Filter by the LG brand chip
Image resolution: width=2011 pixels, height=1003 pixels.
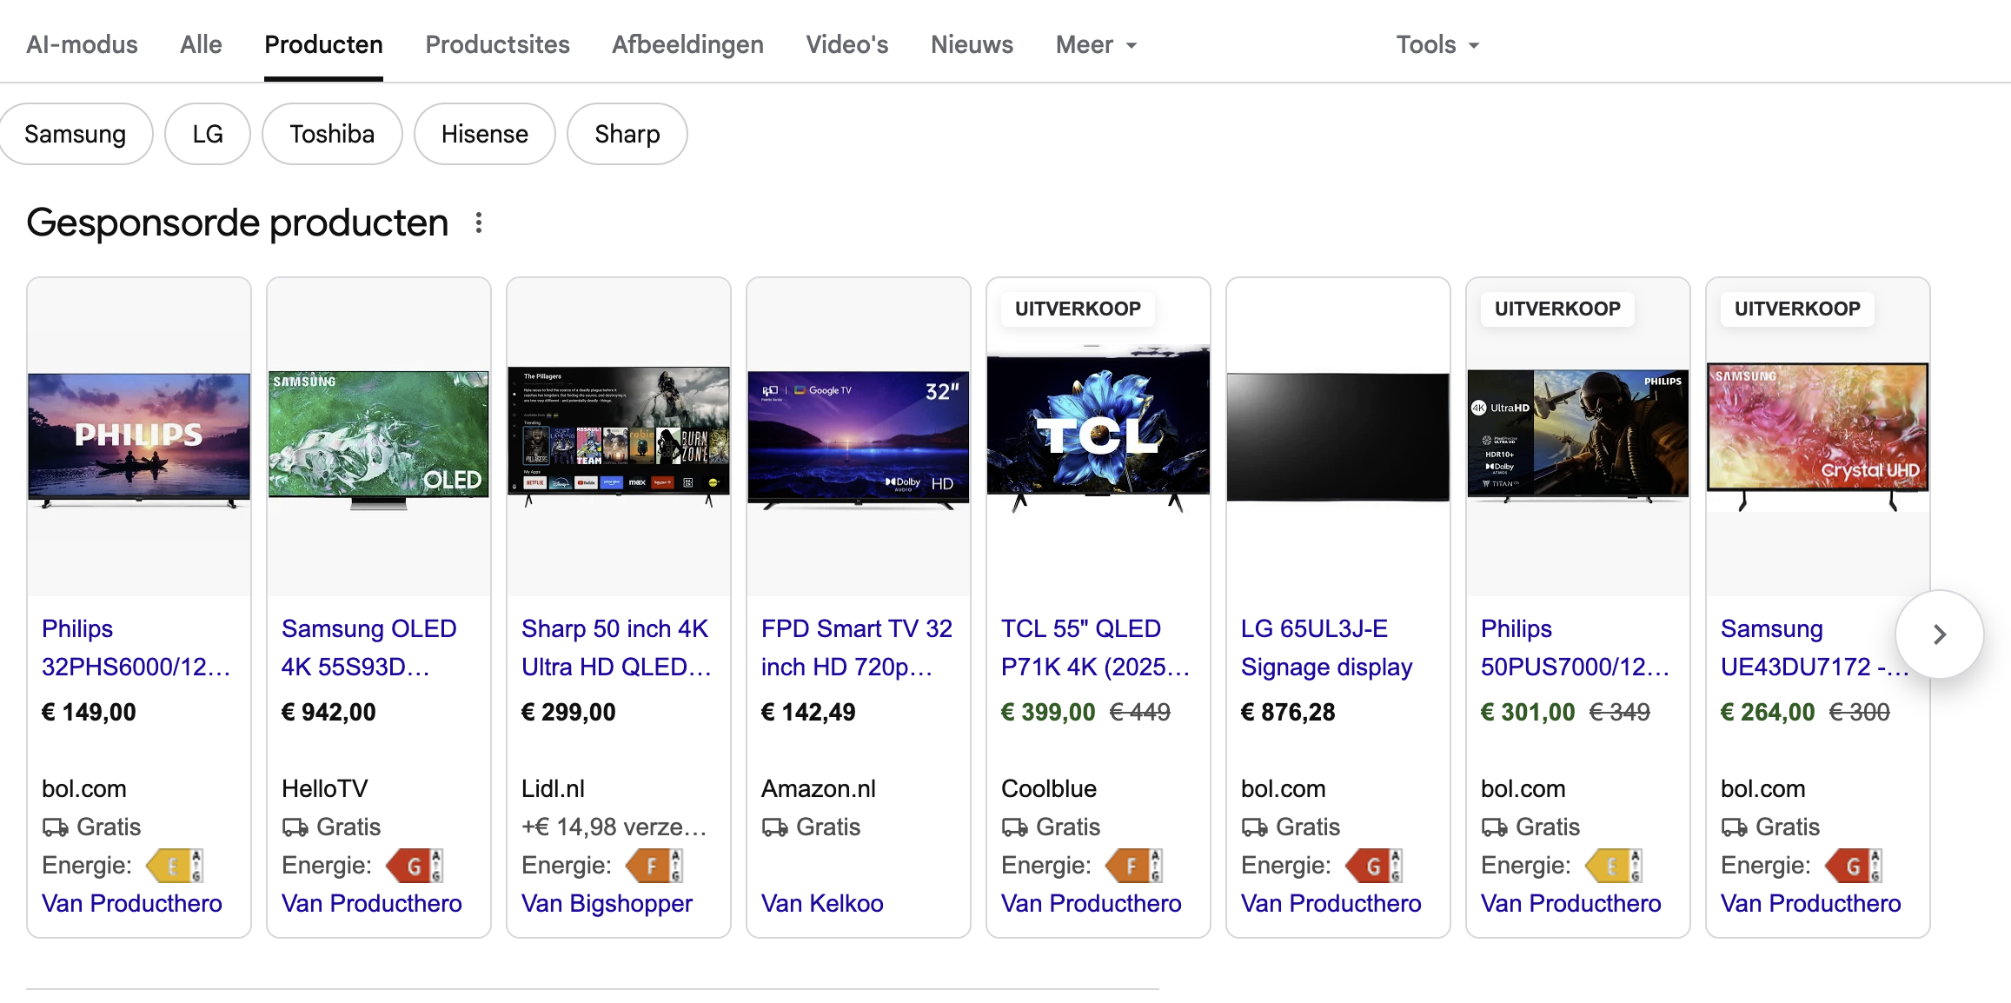[208, 134]
